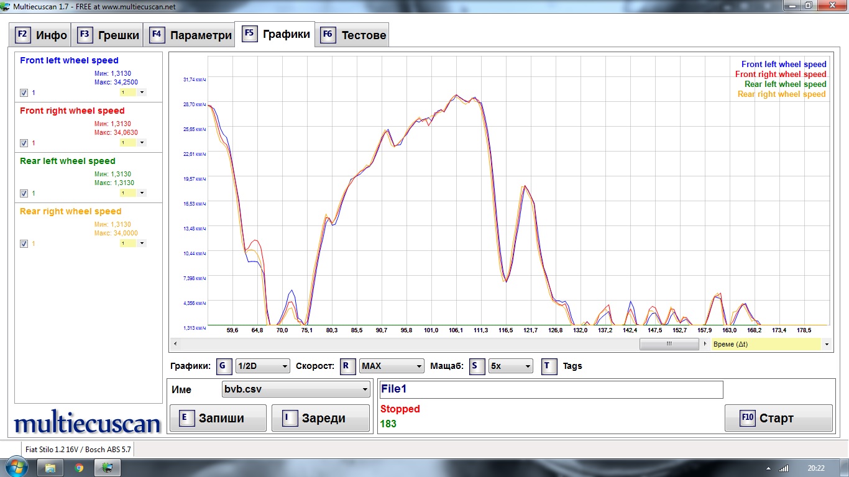The height and width of the screenshot is (477, 849).
Task: Open the Грешки tab
Action: tap(108, 35)
